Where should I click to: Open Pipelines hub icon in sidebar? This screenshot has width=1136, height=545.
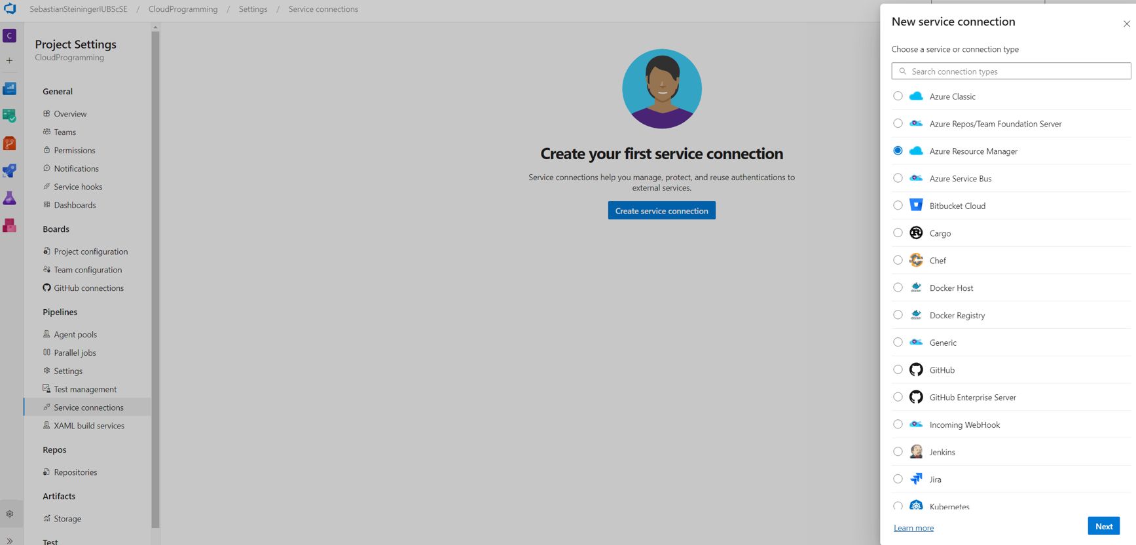pyautogui.click(x=10, y=170)
